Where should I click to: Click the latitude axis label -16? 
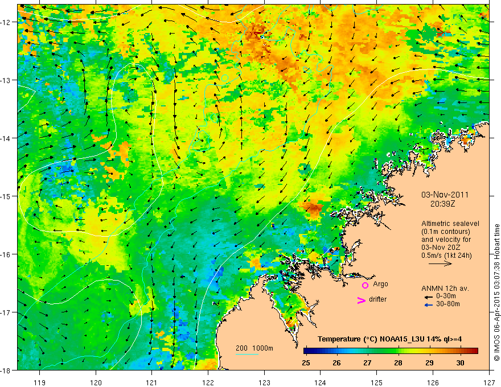click(6, 254)
